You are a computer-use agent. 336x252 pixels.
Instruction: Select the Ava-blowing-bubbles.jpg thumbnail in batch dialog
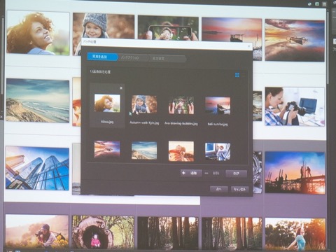(181, 106)
